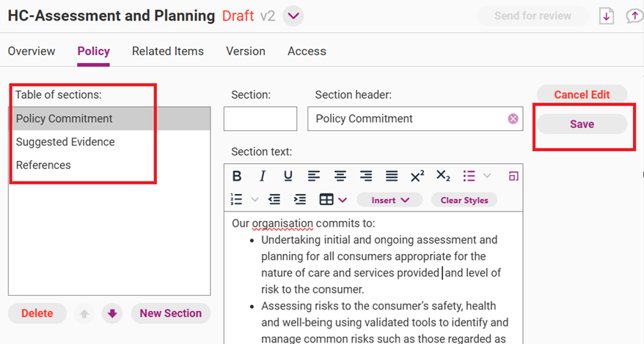Screen dimensions: 644x344
Task: Apply italic formatting
Action: coord(263,176)
